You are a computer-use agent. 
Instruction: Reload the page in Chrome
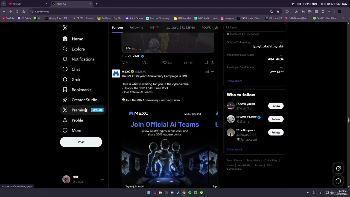pos(17,11)
